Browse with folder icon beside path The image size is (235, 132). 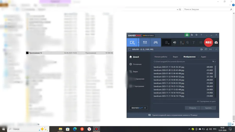pos(214,62)
